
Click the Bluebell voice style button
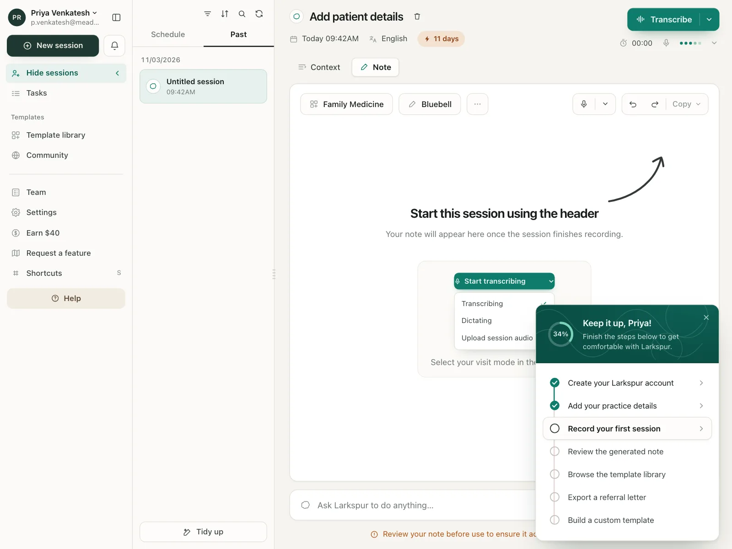(x=430, y=104)
